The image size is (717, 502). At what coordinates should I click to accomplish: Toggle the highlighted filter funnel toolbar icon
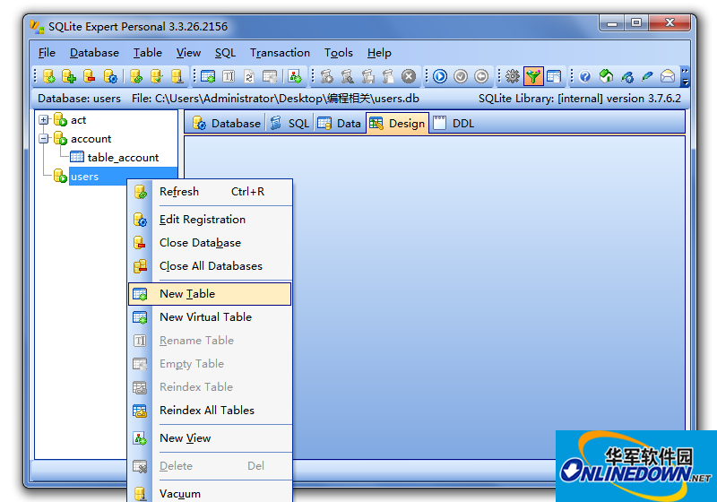click(533, 76)
